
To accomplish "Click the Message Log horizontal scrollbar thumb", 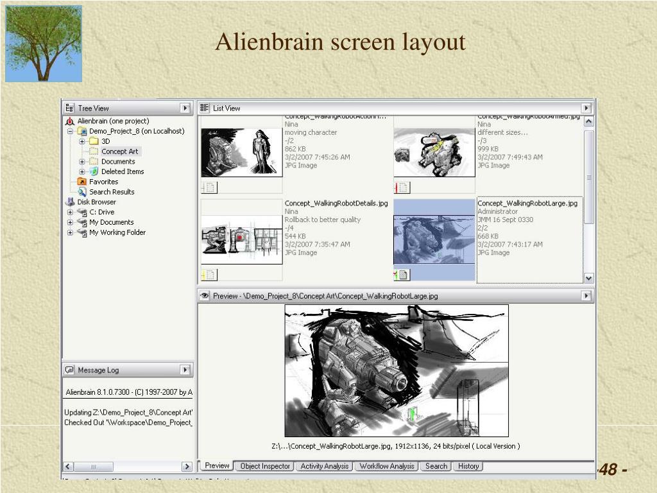I will (94, 466).
